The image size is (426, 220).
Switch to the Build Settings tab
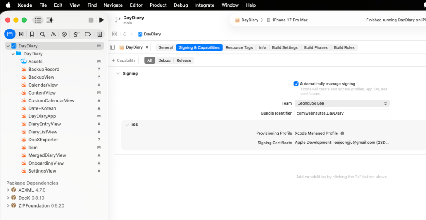tap(285, 47)
